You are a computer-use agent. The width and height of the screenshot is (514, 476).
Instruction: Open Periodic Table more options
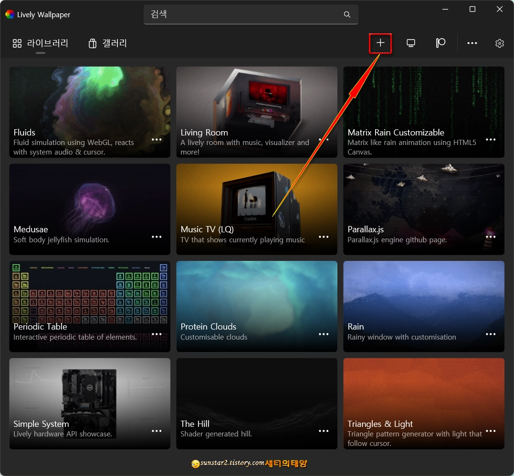point(157,334)
